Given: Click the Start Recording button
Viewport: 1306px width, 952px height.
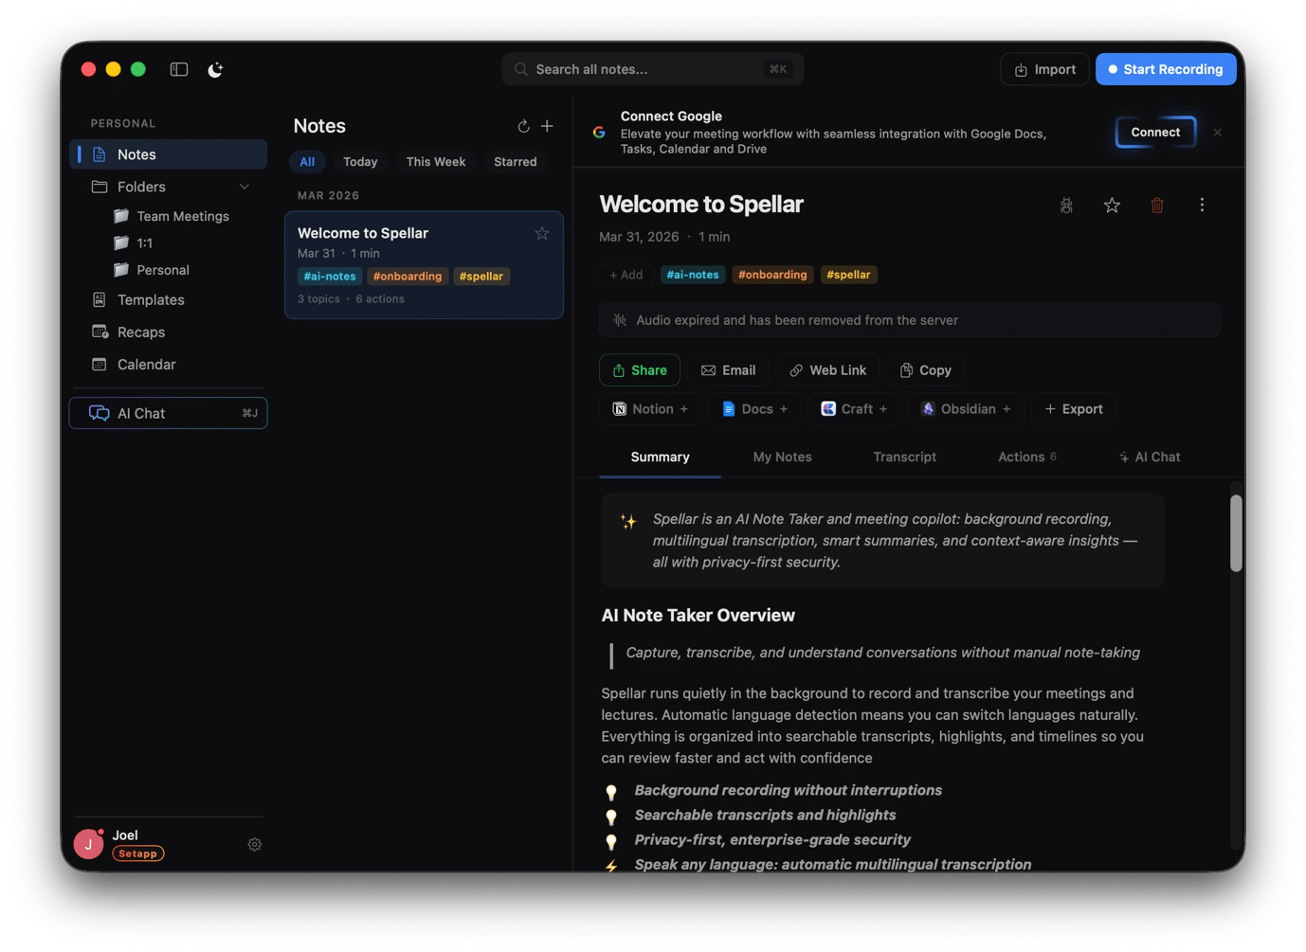Looking at the screenshot, I should (x=1166, y=69).
